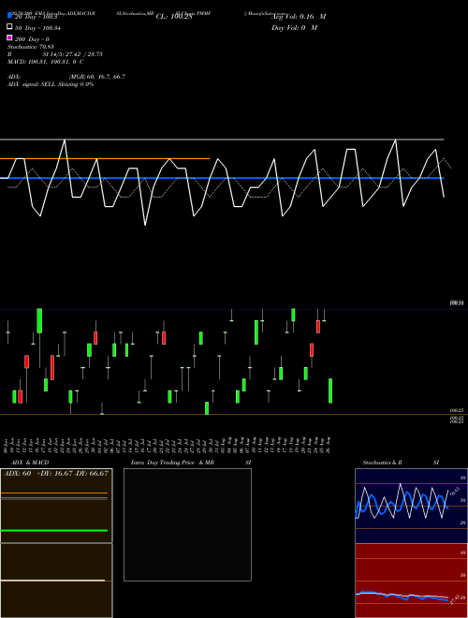Click the horizontal blue 20 Day average line
Viewport: 468px width, 618px height.
tap(222, 178)
